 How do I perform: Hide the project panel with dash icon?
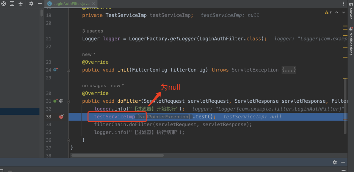40,4
